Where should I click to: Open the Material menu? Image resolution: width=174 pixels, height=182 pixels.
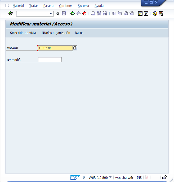pos(18,6)
